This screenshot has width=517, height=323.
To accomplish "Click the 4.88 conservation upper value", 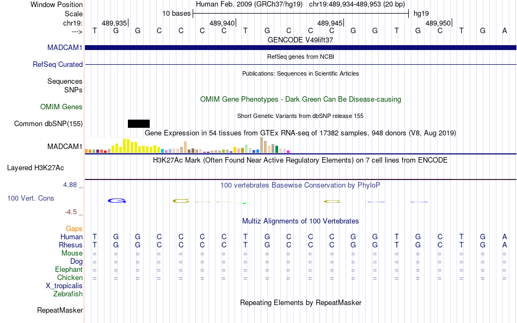I will click(70, 185).
